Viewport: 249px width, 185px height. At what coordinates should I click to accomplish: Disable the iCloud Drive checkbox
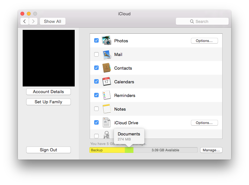[96, 122]
